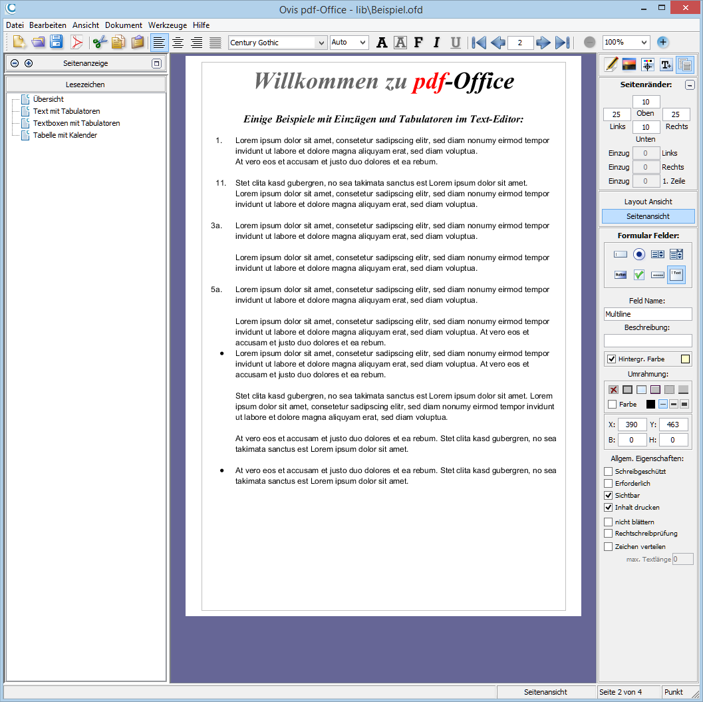The height and width of the screenshot is (702, 703).
Task: Insert a checkbox form field
Action: (x=639, y=275)
